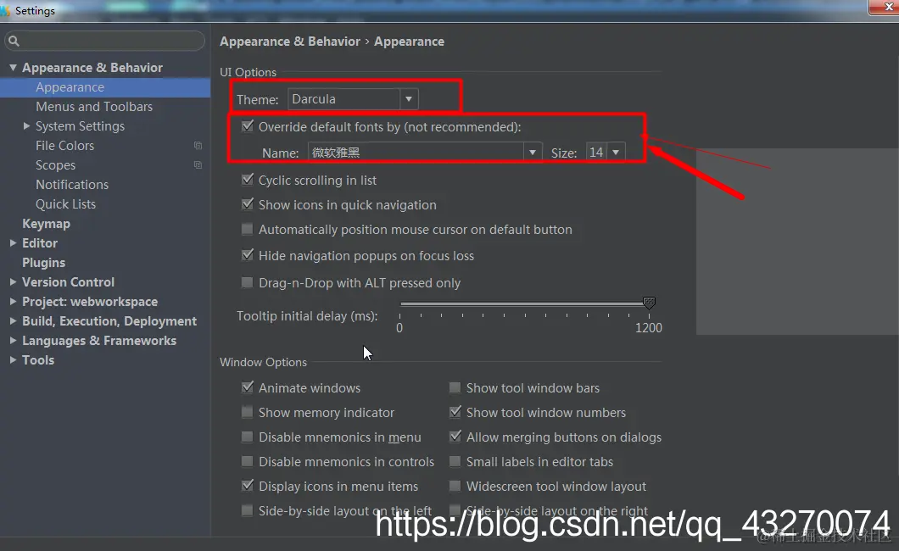Enable Automatically position mouse cursor on default button
The image size is (899, 551).
point(247,229)
